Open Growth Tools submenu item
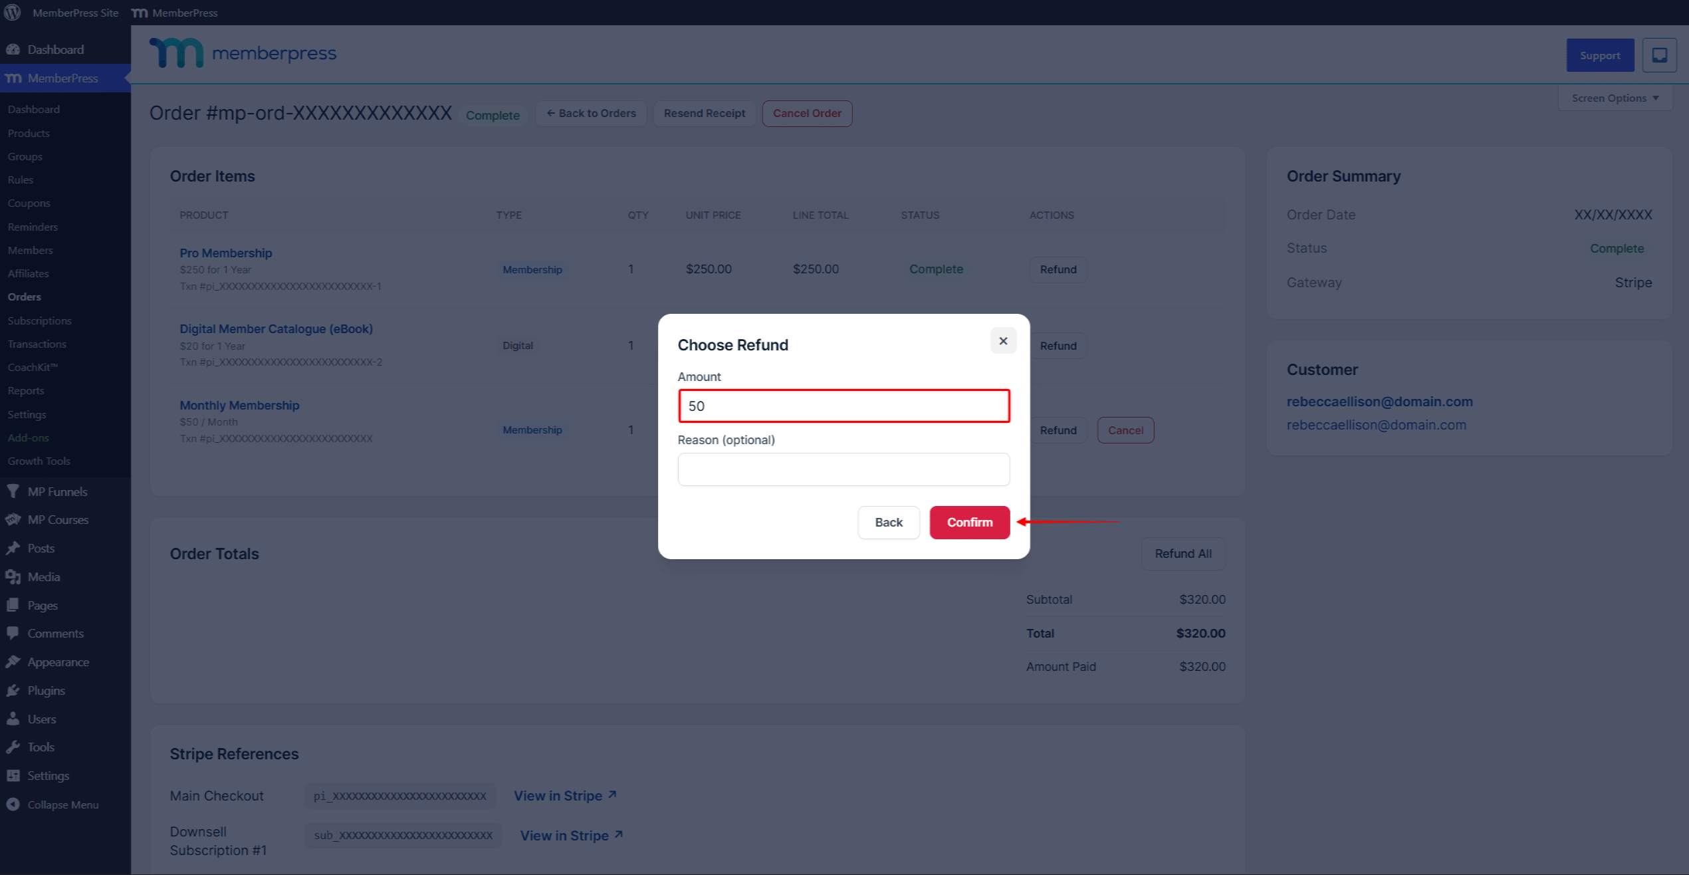 39,461
